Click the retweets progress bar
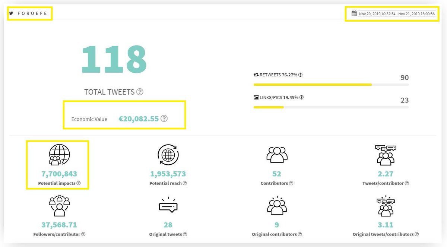Viewport: 447px width, 247px height. pos(331,85)
